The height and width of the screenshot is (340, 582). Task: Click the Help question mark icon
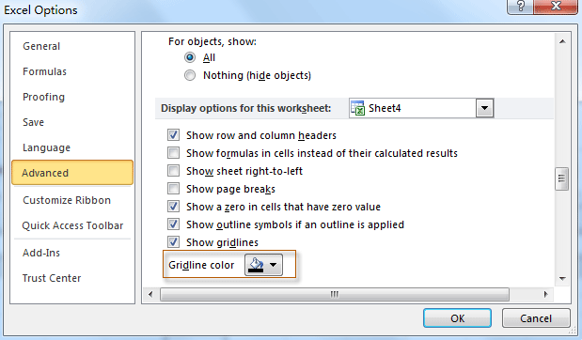click(x=520, y=7)
